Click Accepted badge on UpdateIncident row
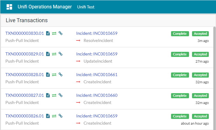This screenshot has width=216, height=130. coord(200,54)
